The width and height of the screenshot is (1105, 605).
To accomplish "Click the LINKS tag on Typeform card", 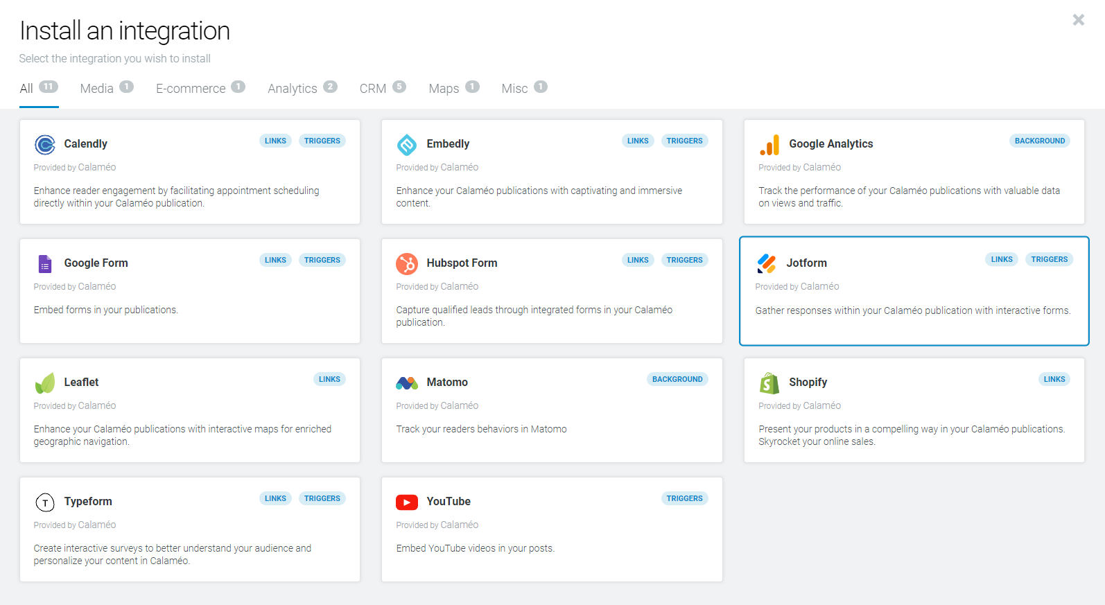I will (x=275, y=498).
